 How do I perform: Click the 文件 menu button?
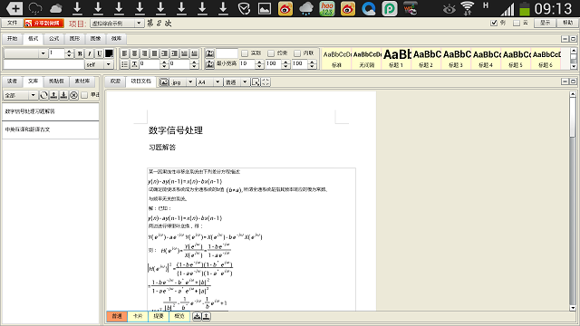(12, 23)
